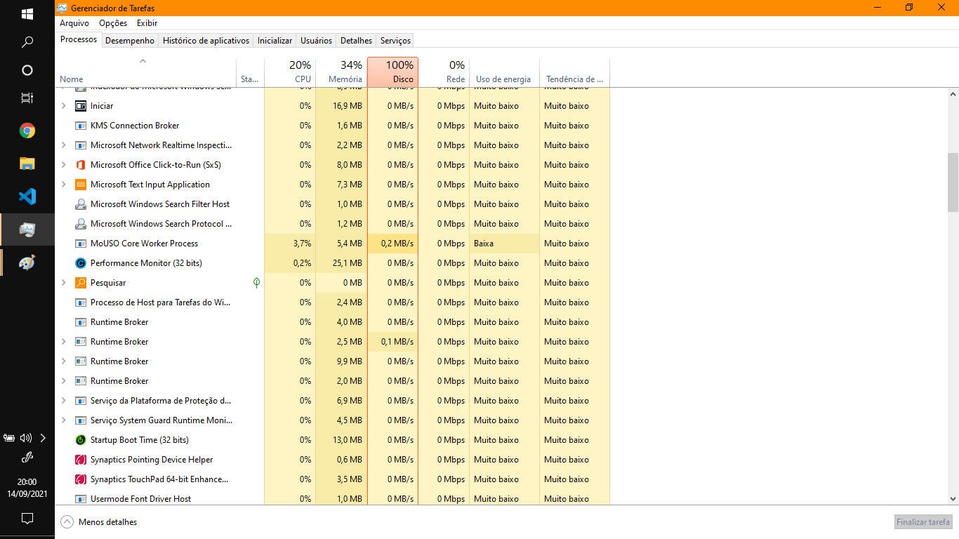Click the Windows Search Filter Host icon

click(80, 204)
